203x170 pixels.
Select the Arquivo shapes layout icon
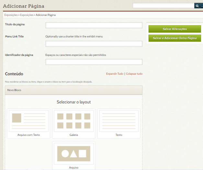click(73, 154)
